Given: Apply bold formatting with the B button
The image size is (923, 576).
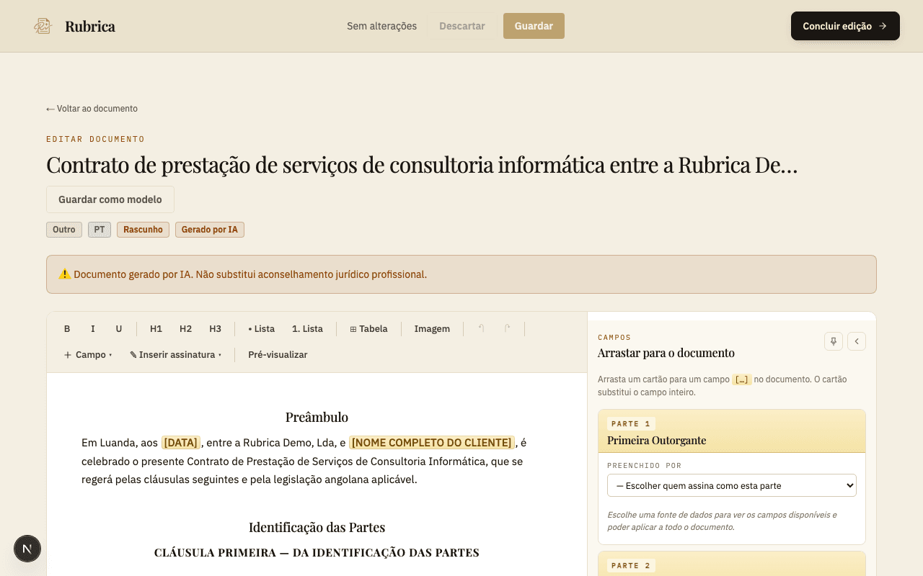Looking at the screenshot, I should tap(67, 329).
